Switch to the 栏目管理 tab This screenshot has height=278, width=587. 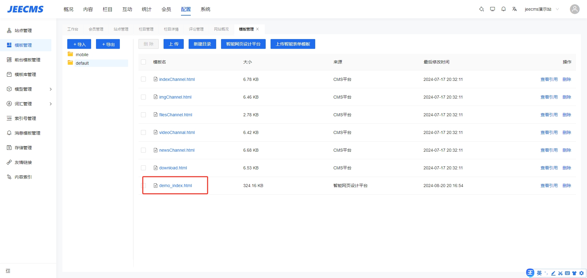(x=146, y=29)
